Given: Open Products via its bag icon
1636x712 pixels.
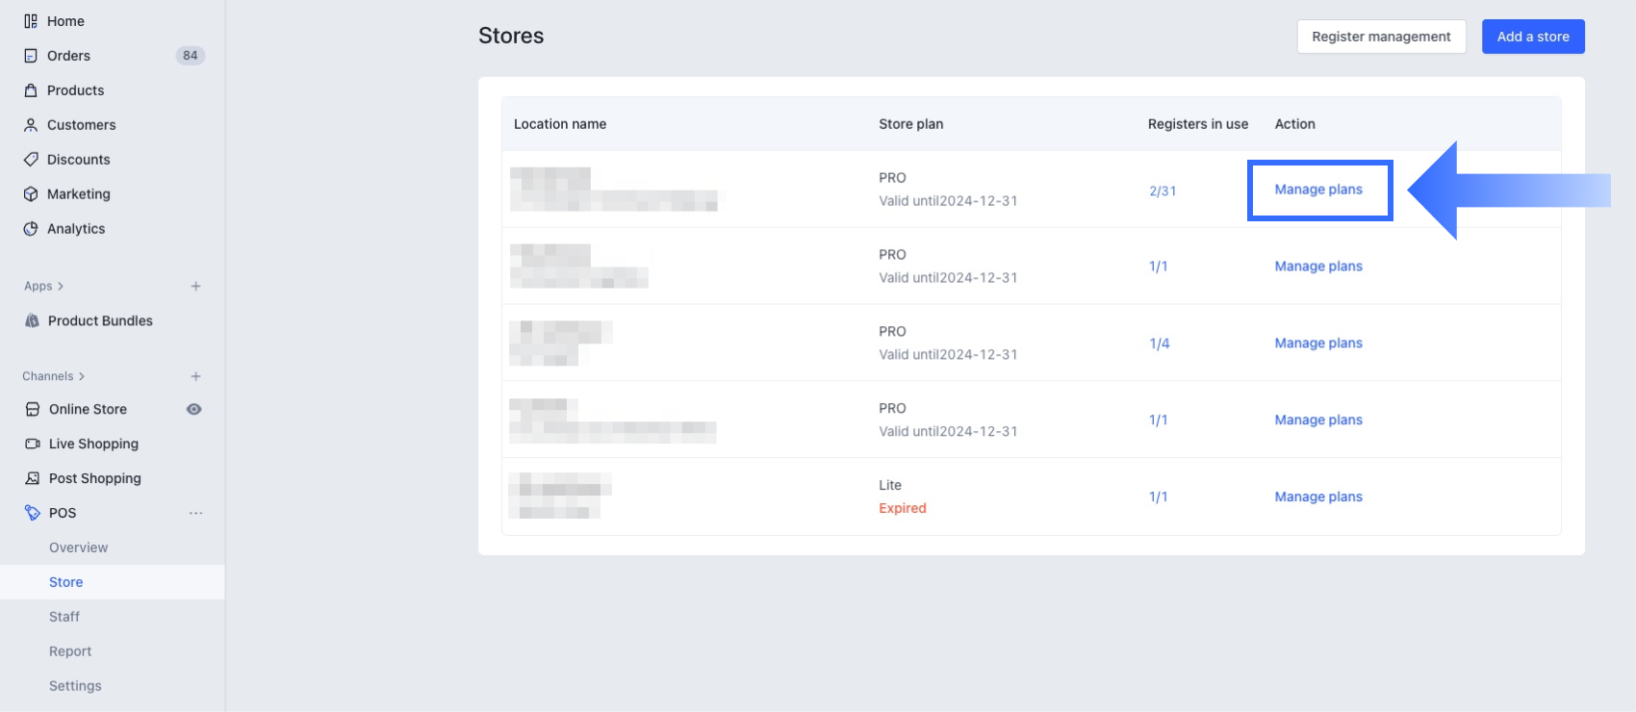Looking at the screenshot, I should (x=31, y=90).
